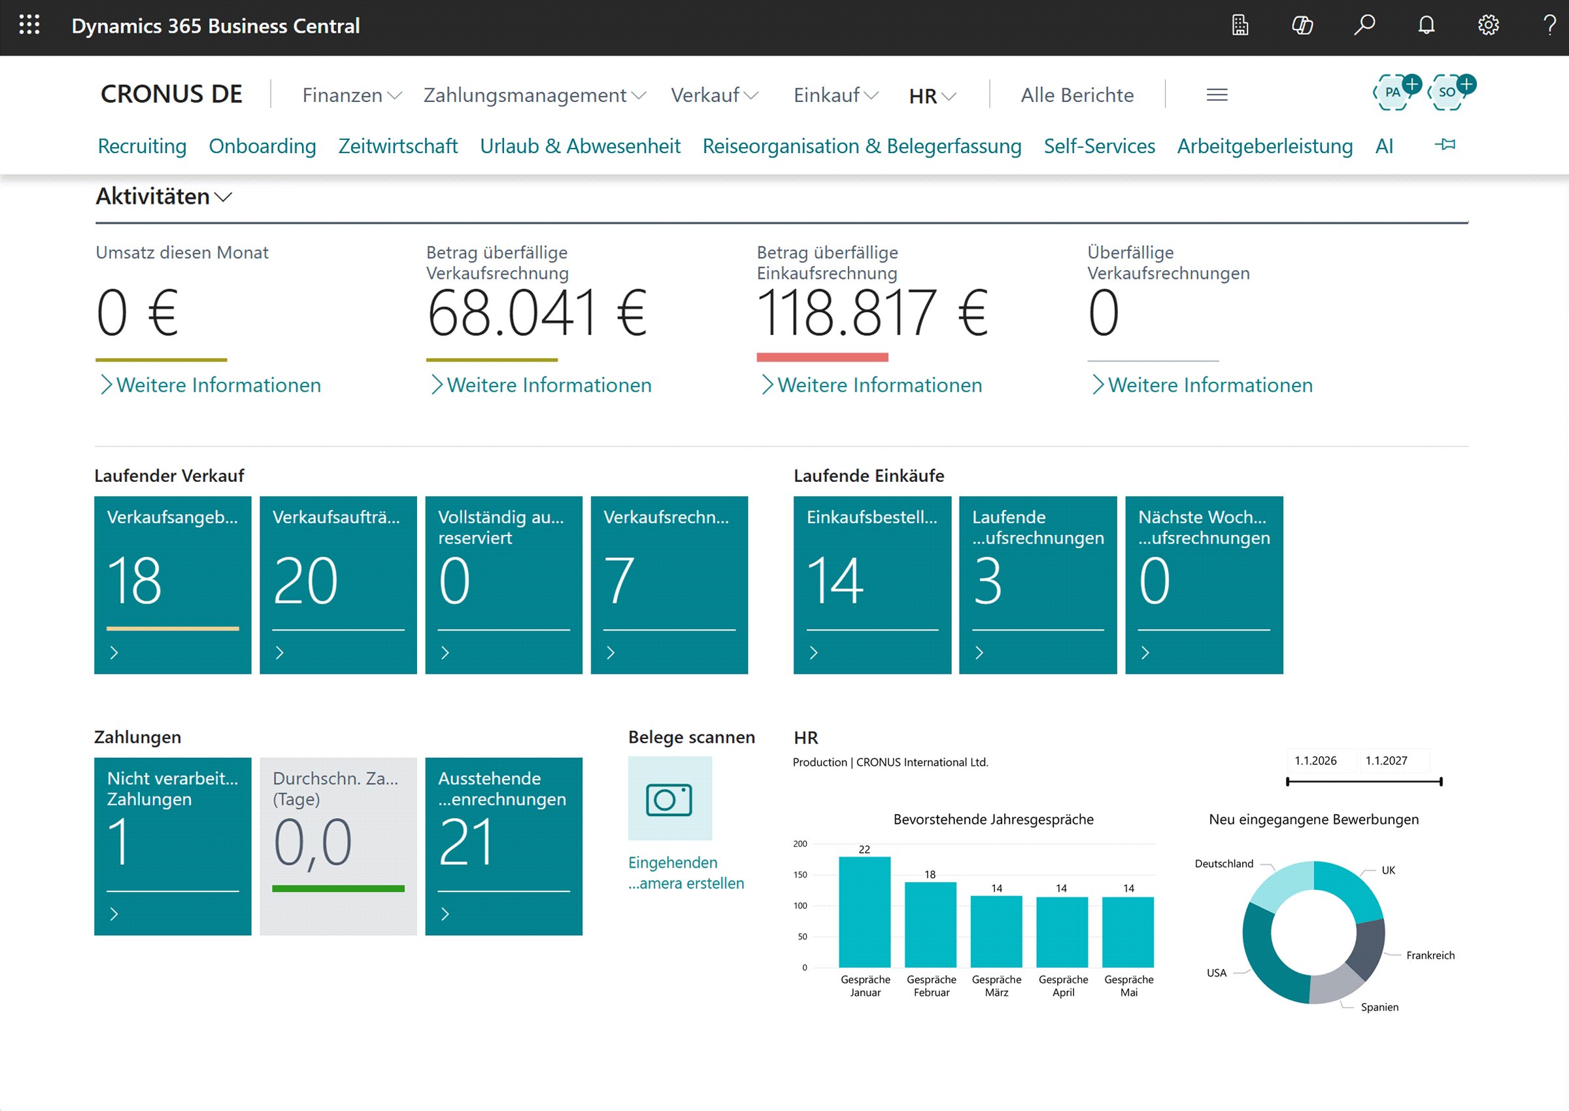Pin the navigation menu with pin icon
Viewport: 1569px width, 1111px height.
[1445, 145]
